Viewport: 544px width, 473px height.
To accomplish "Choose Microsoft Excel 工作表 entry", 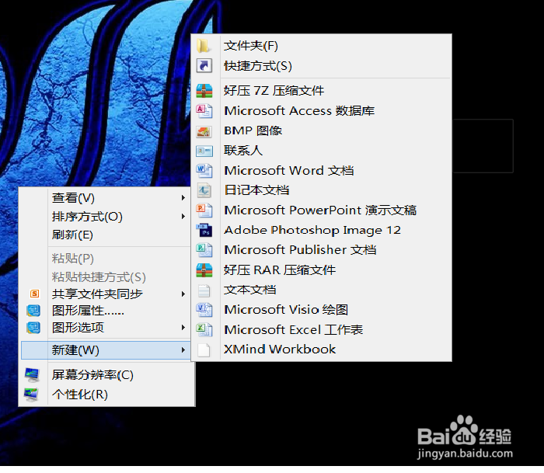I will pos(322,330).
